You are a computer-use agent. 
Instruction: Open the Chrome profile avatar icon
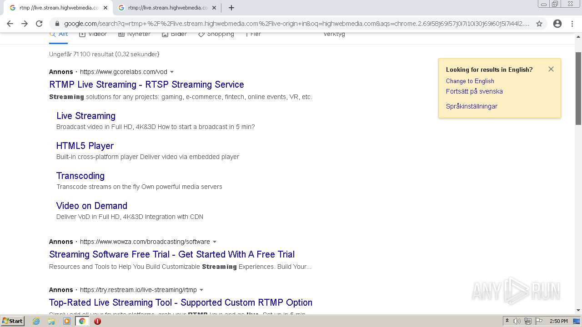point(557,24)
